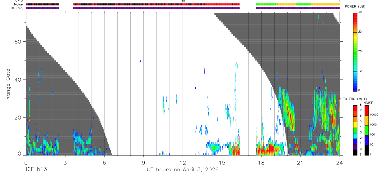Screen dimensions: 382x176
Task: Click the 0 tick on the POWER scale
Action: point(359,90)
